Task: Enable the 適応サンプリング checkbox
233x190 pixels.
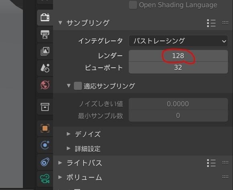Action: tap(78, 86)
